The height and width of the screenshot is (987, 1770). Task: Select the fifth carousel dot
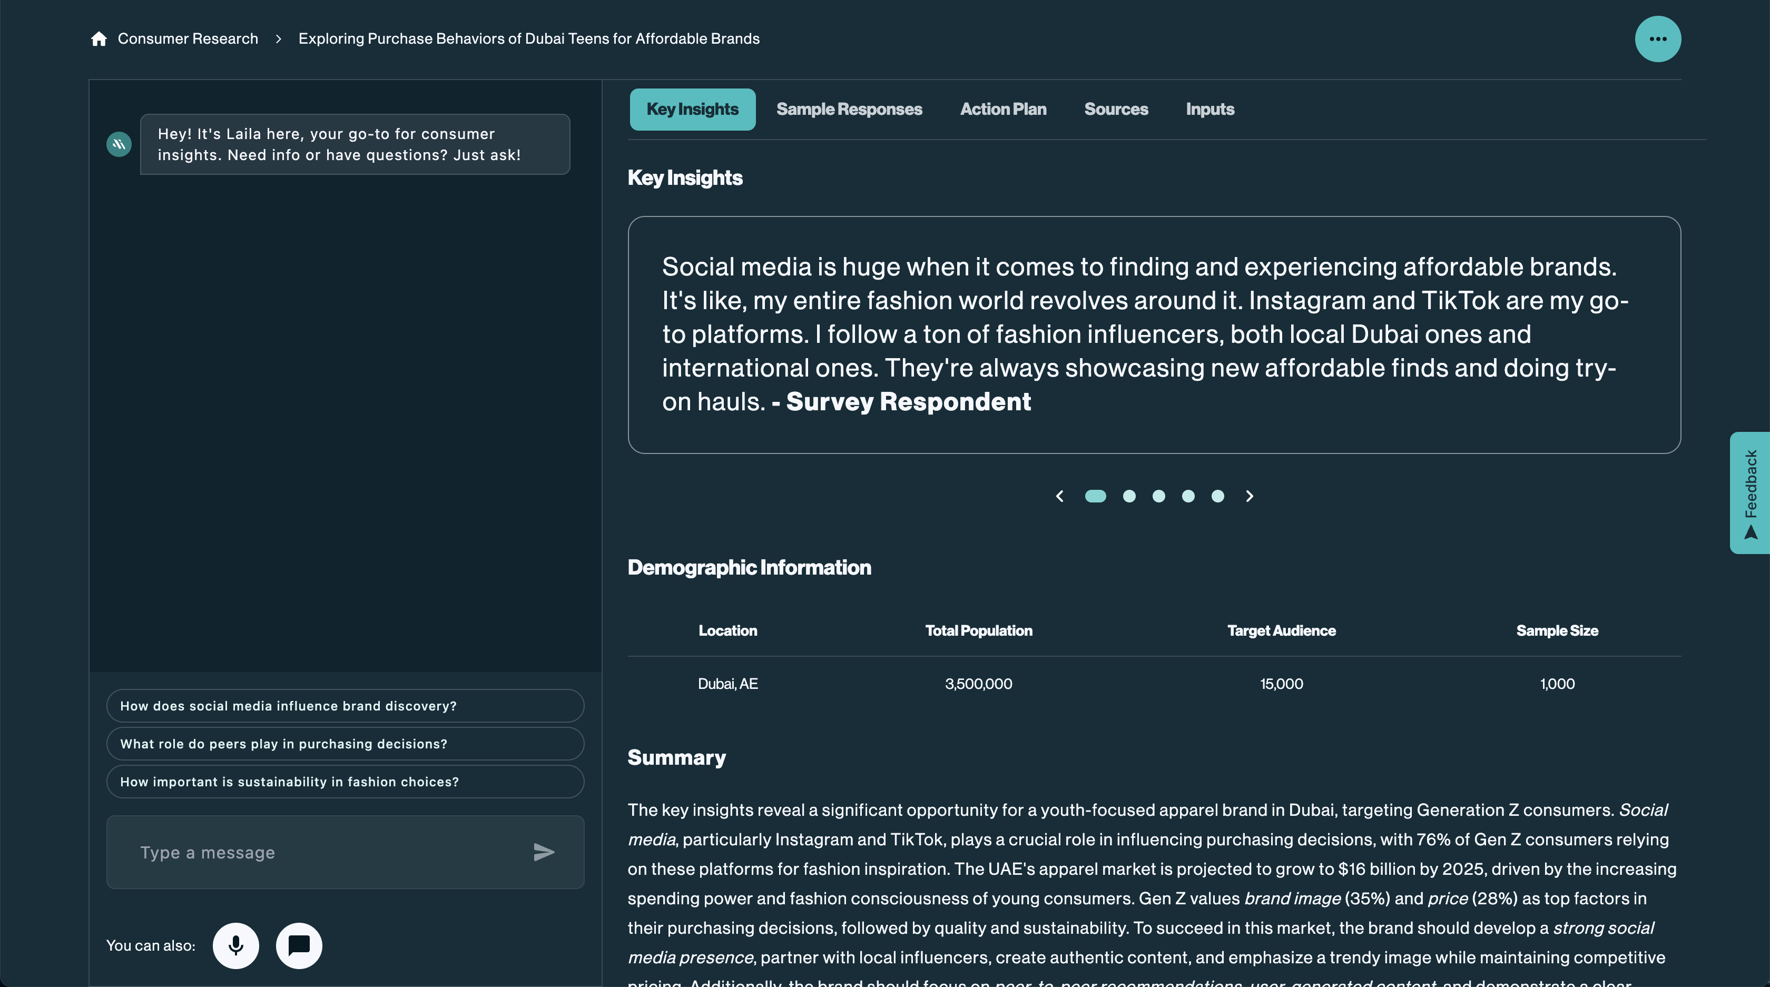pyautogui.click(x=1217, y=496)
